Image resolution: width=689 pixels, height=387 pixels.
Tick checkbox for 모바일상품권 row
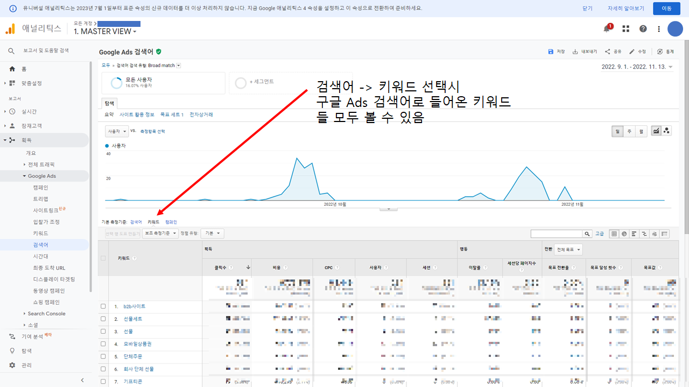pyautogui.click(x=103, y=343)
